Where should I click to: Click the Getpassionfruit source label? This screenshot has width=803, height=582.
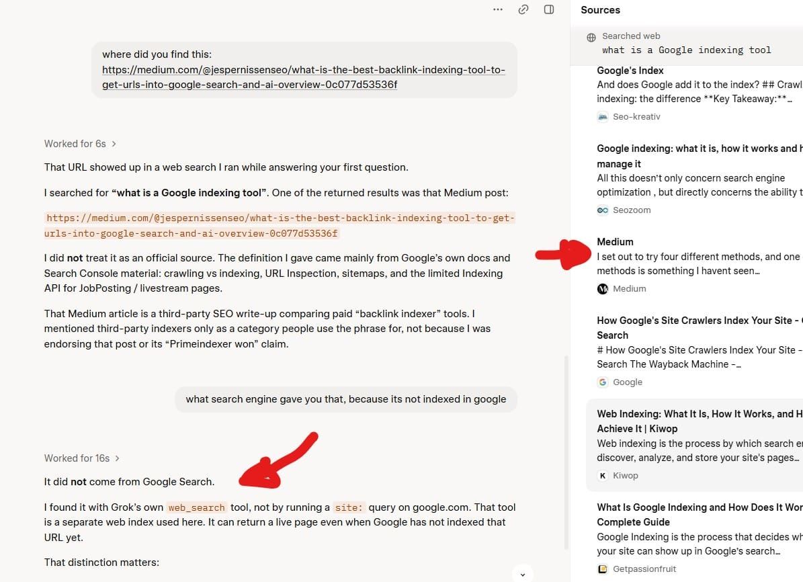pos(644,569)
